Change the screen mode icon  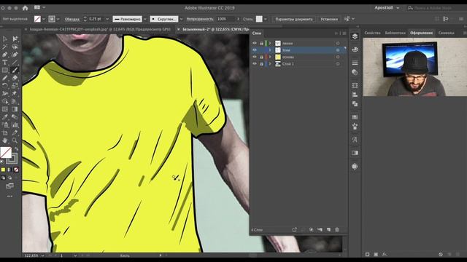9,186
